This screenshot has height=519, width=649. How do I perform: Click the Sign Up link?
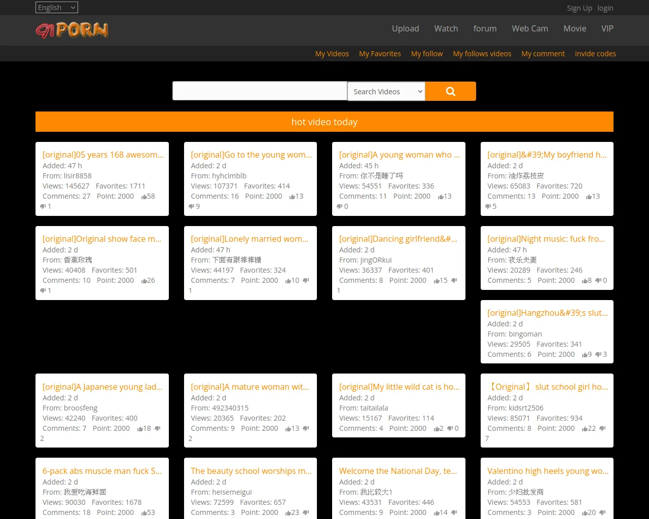point(579,8)
